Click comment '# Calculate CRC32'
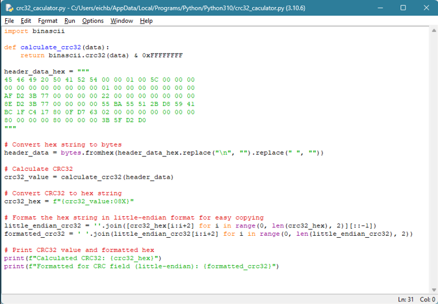This screenshot has height=304, width=438. 38,169
